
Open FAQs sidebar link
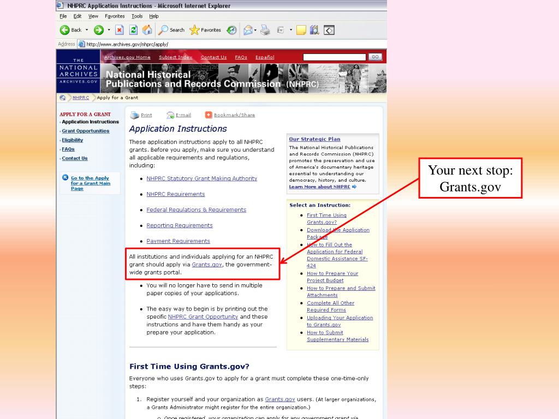[x=68, y=149]
